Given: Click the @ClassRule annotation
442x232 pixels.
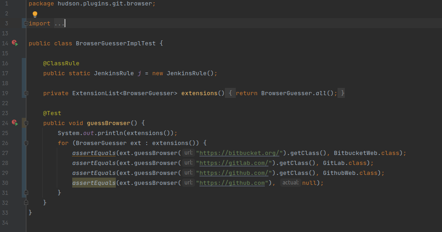Looking at the screenshot, I should pos(61,63).
